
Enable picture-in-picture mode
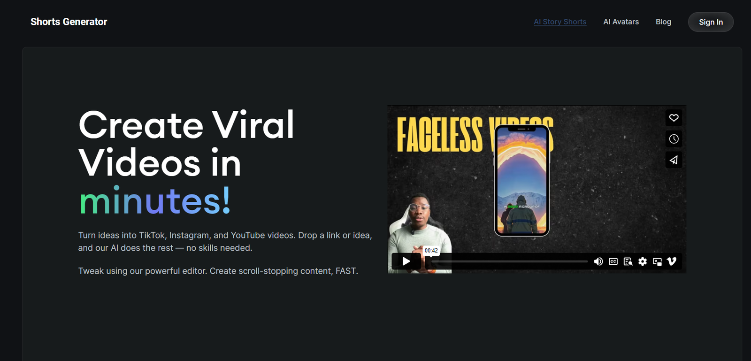click(657, 261)
